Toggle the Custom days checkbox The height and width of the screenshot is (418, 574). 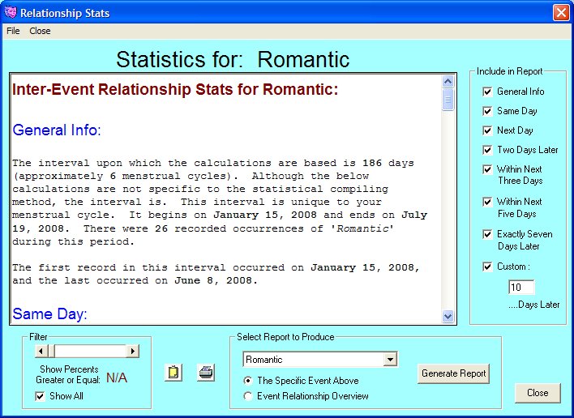(x=487, y=267)
